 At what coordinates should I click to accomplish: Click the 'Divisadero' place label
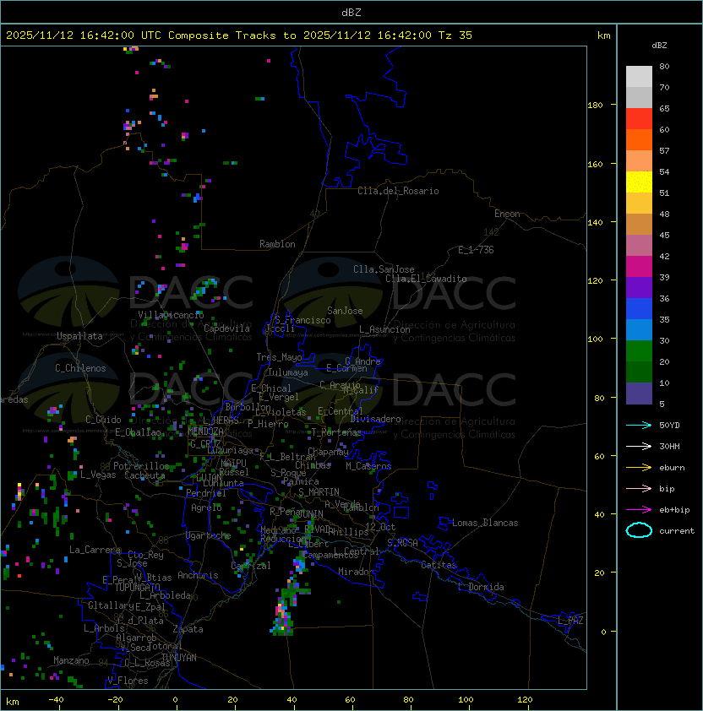tap(375, 419)
